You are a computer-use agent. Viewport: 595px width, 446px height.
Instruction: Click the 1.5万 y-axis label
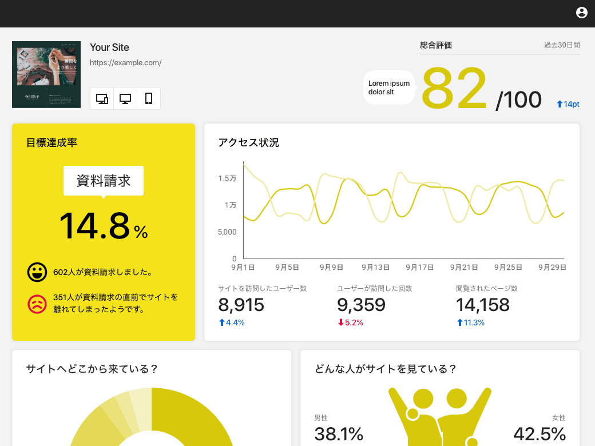[227, 178]
